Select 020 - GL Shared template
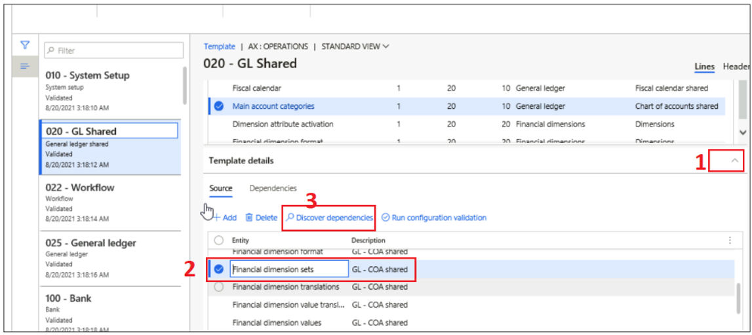 [x=110, y=147]
